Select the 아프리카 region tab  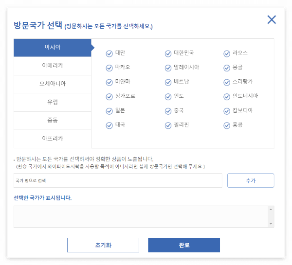53,139
